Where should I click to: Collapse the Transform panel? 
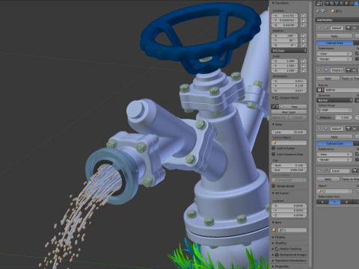tap(273, 3)
